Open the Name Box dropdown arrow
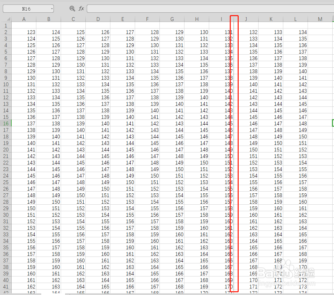The height and width of the screenshot is (295, 334). tap(52, 9)
